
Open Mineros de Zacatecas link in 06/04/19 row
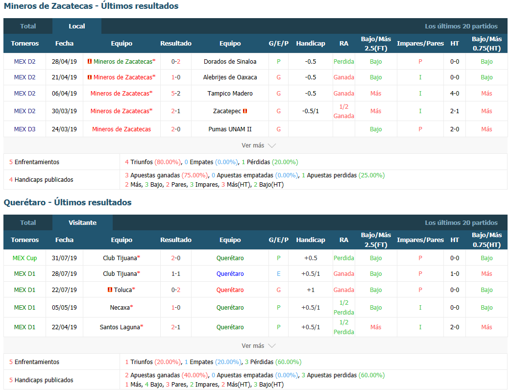[x=120, y=94]
